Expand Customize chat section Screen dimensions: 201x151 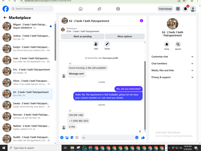pyautogui.click(x=172, y=56)
